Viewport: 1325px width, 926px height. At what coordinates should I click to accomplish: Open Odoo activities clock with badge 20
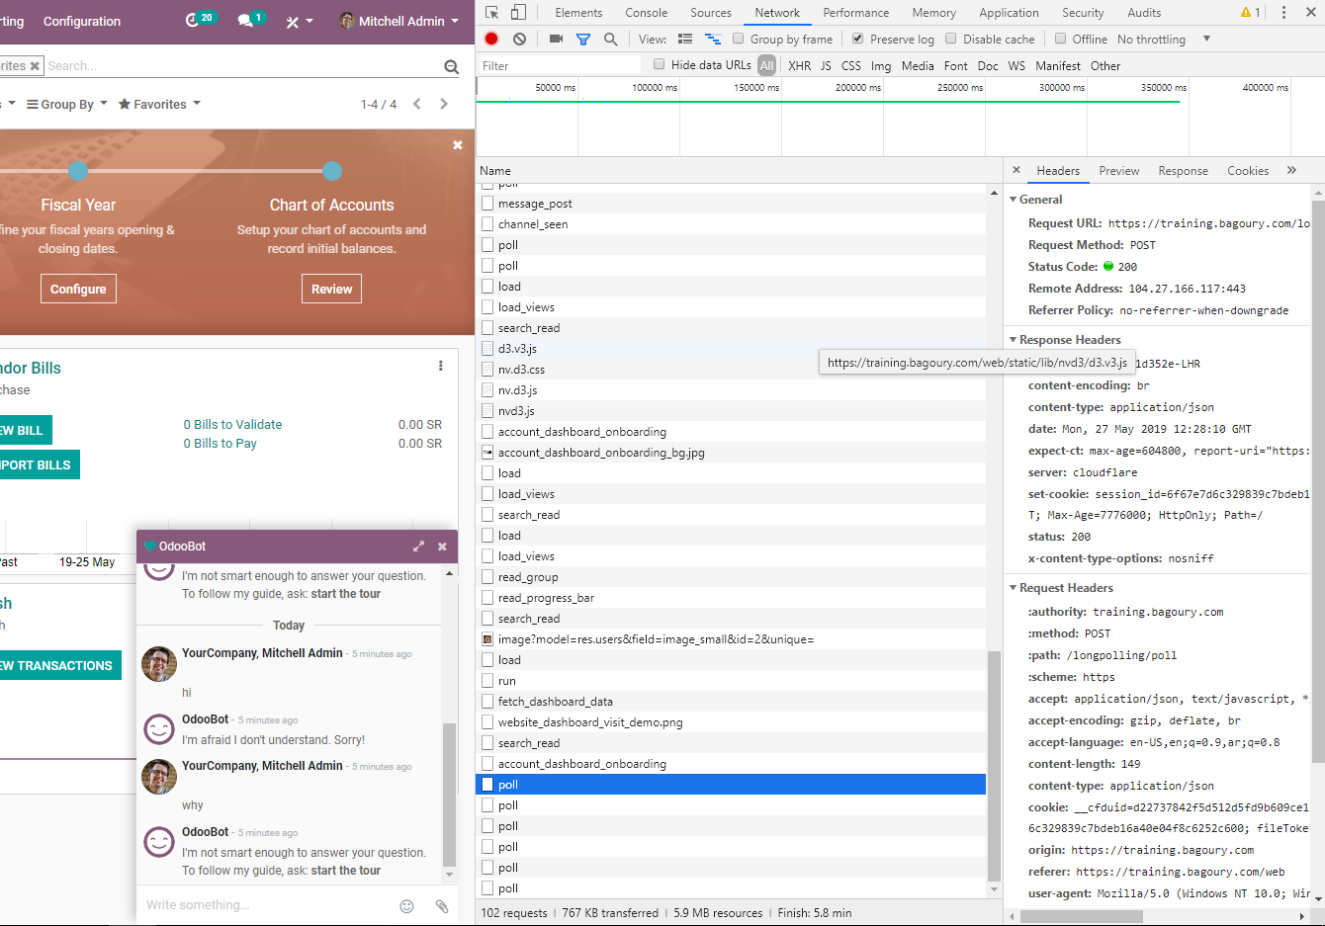(x=195, y=21)
